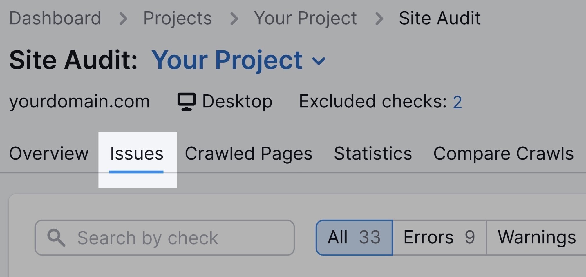
Task: Open the Statistics tab
Action: point(373,153)
